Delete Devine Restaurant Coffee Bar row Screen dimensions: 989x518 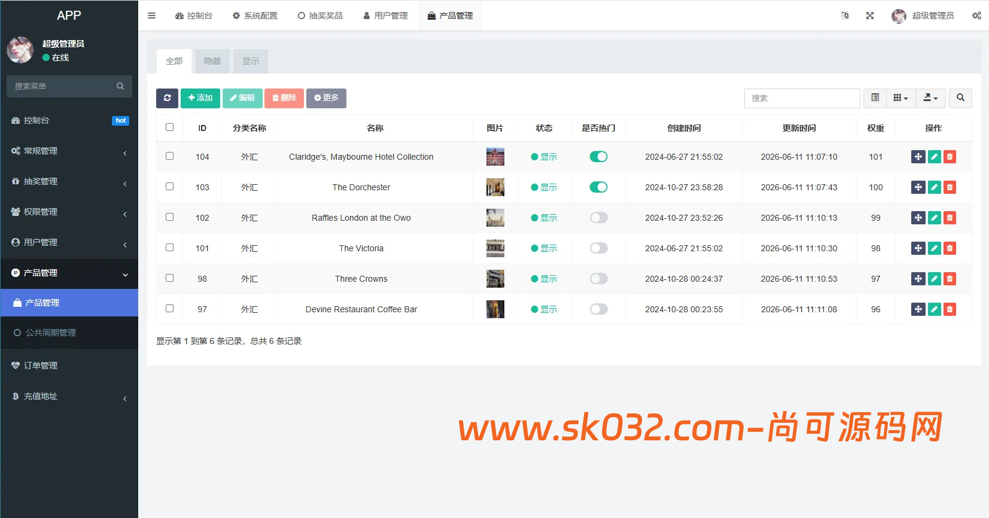(x=950, y=309)
